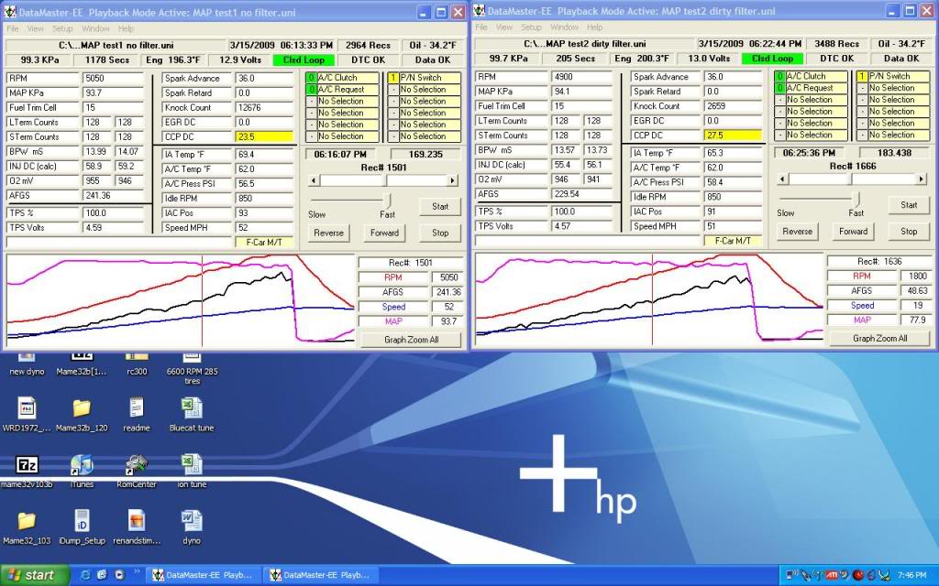Click Forward in dirty filter window
The width and height of the screenshot is (939, 586).
pos(853,232)
